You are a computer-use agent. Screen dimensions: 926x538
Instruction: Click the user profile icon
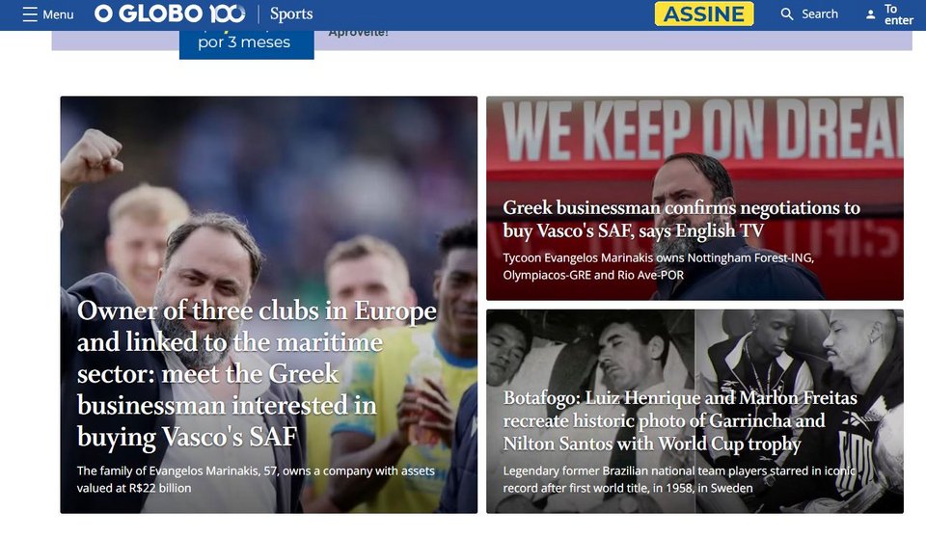point(870,14)
